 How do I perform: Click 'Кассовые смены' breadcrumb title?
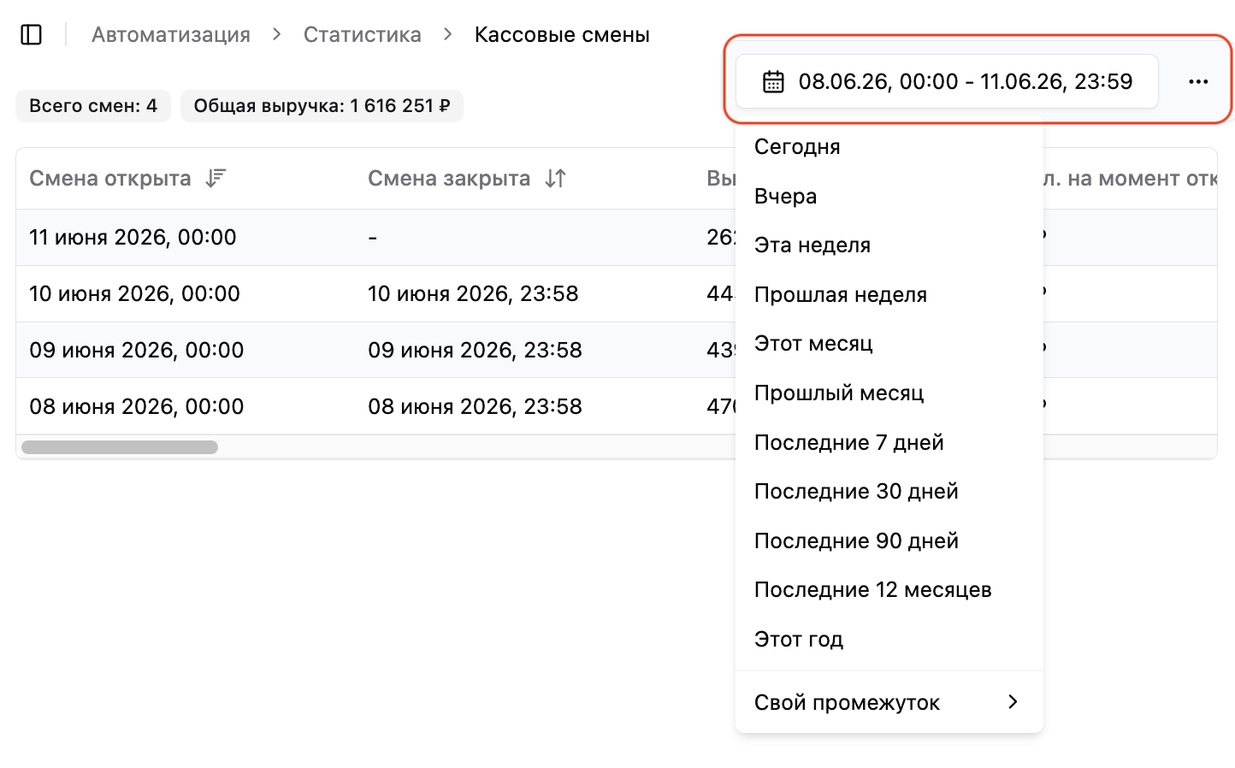click(562, 35)
